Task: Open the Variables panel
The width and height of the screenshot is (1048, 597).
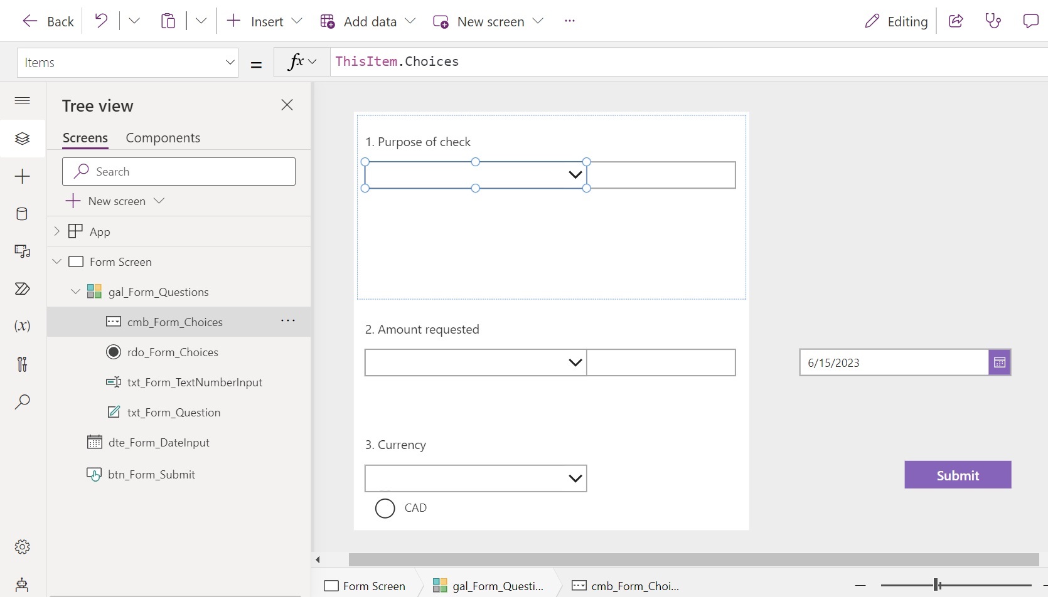Action: (23, 325)
